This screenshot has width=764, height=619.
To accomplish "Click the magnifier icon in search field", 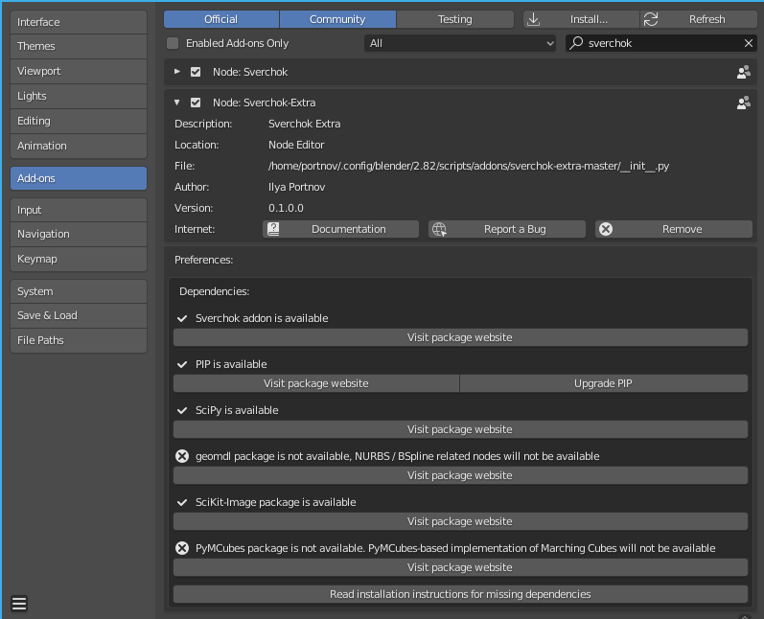I will click(576, 43).
